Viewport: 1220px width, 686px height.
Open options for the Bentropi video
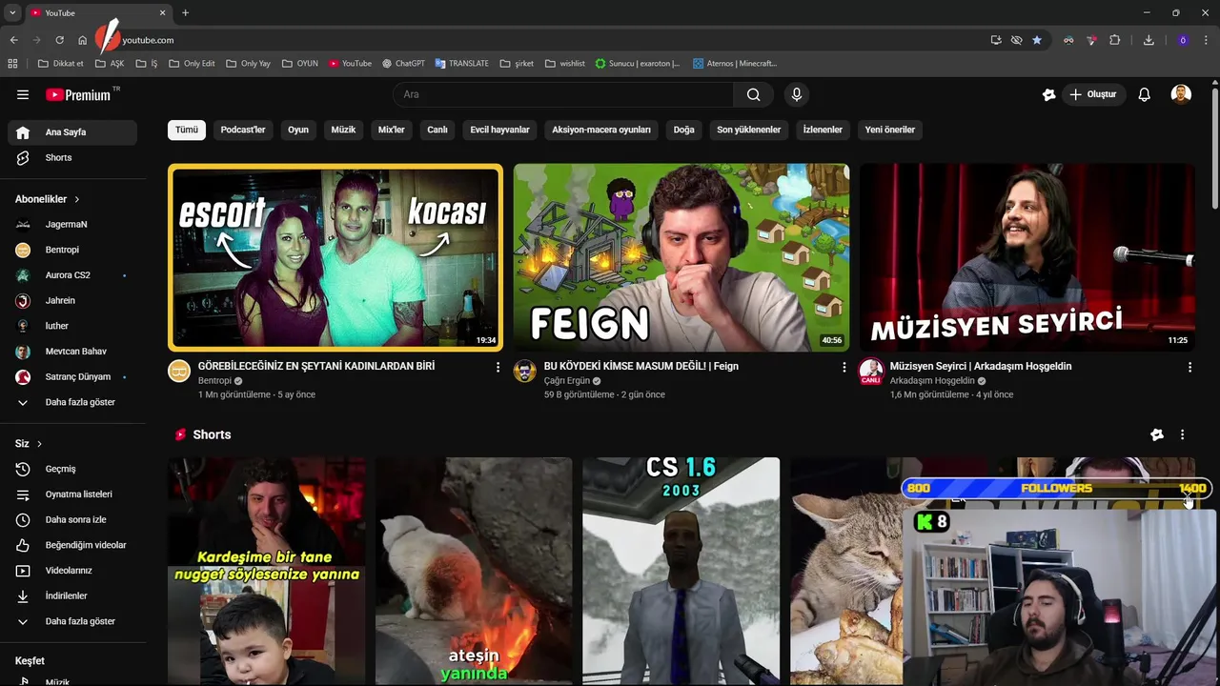coord(498,367)
